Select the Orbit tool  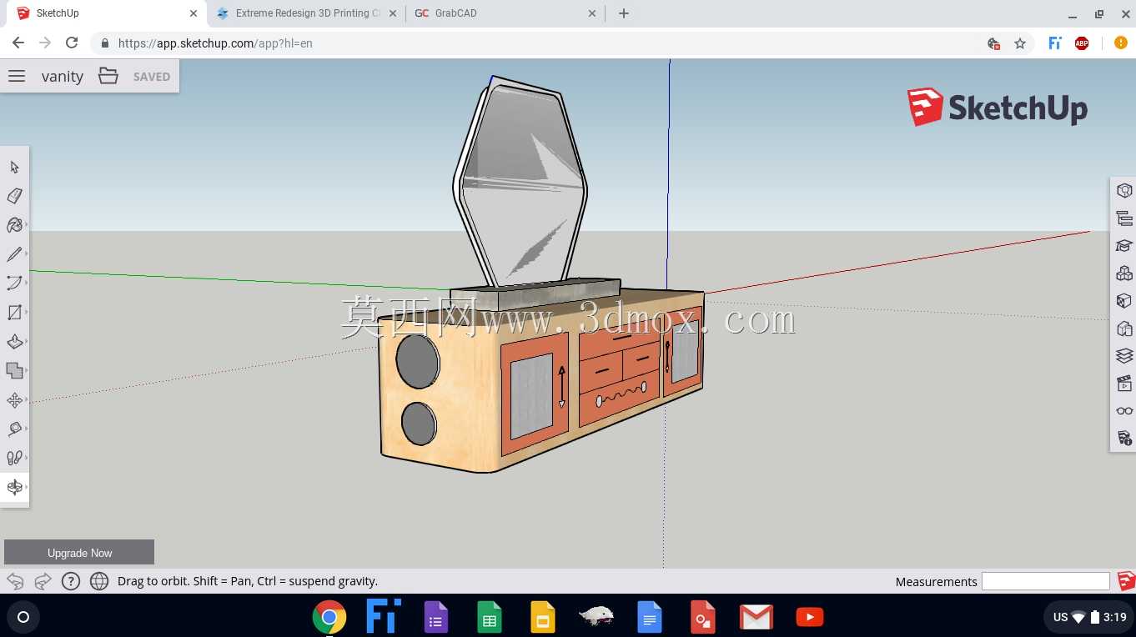(x=14, y=487)
